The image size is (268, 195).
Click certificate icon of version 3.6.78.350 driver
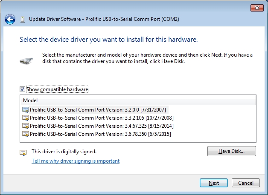[x=26, y=134]
